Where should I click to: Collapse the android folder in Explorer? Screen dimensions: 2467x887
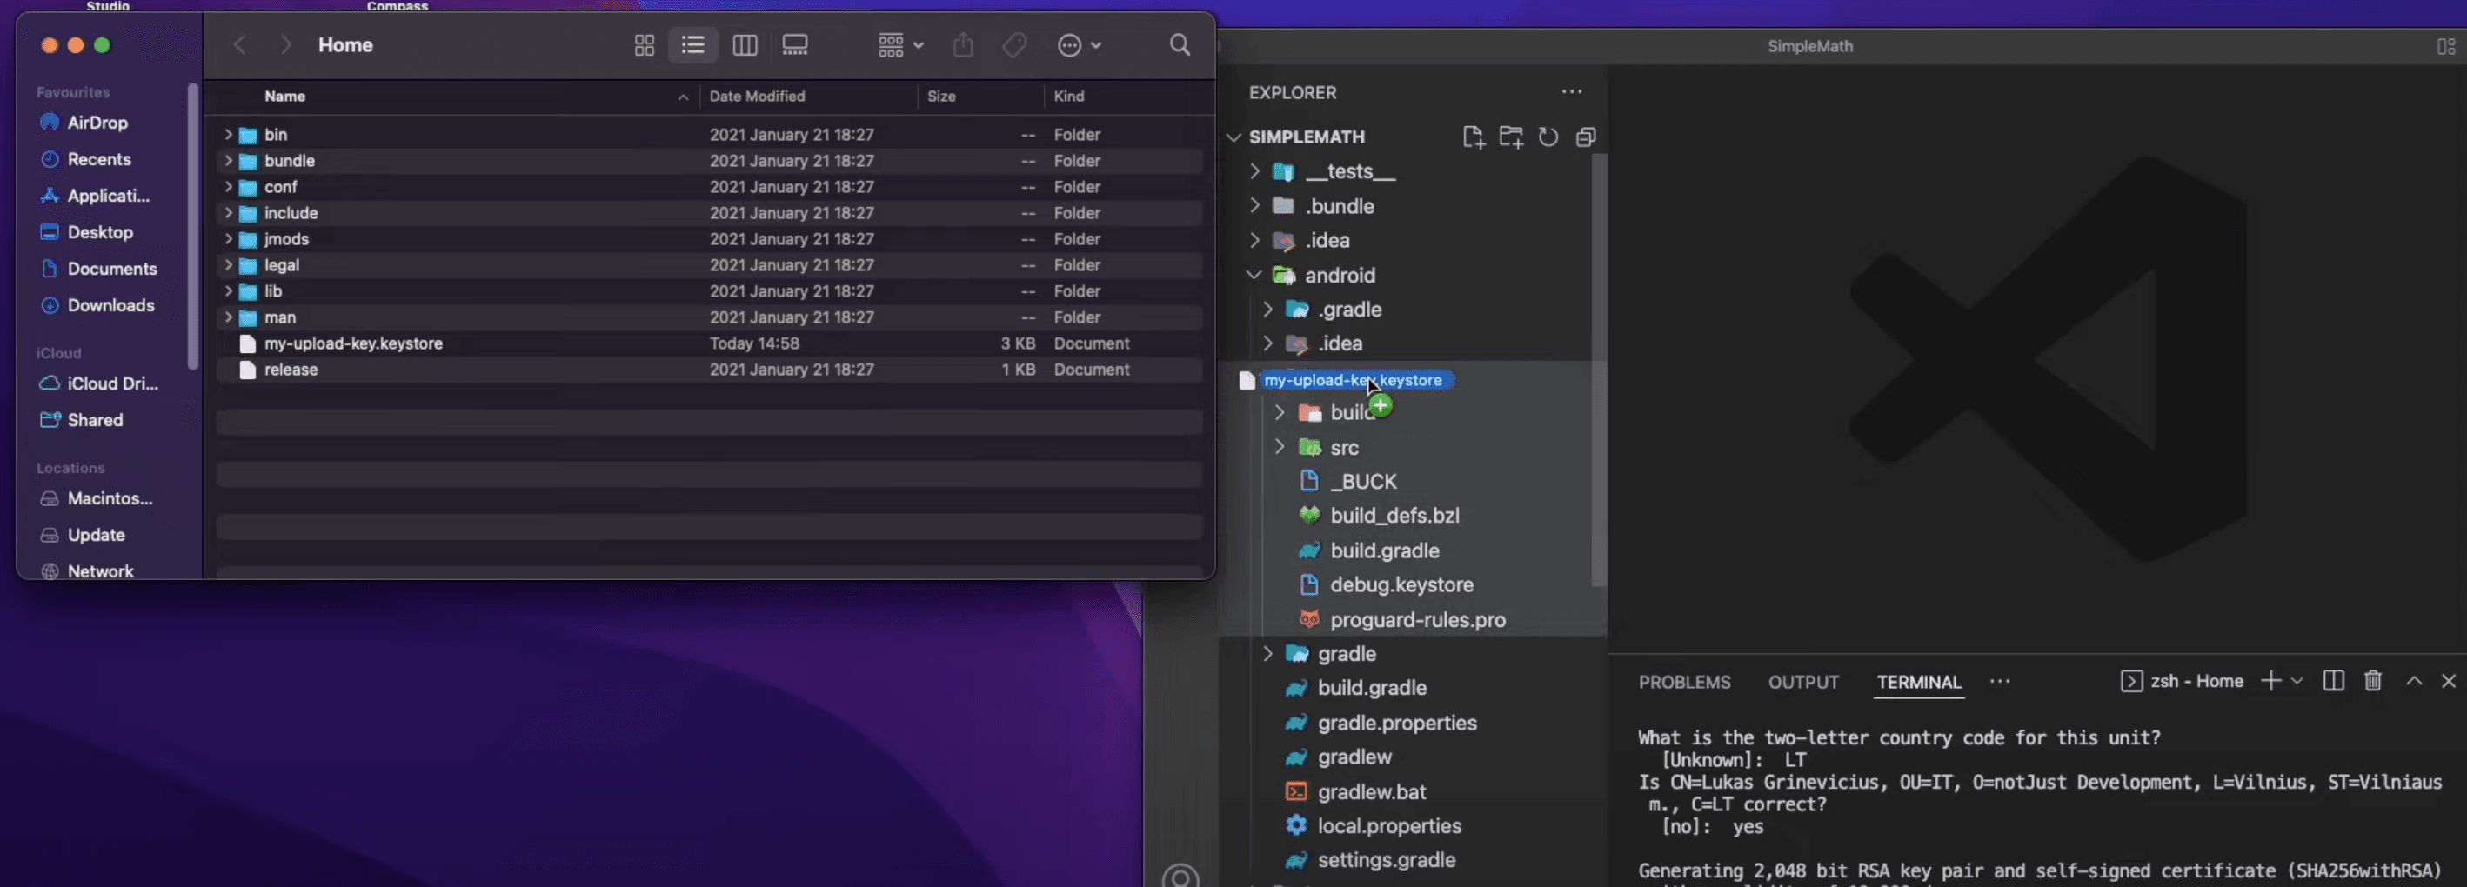point(1254,276)
